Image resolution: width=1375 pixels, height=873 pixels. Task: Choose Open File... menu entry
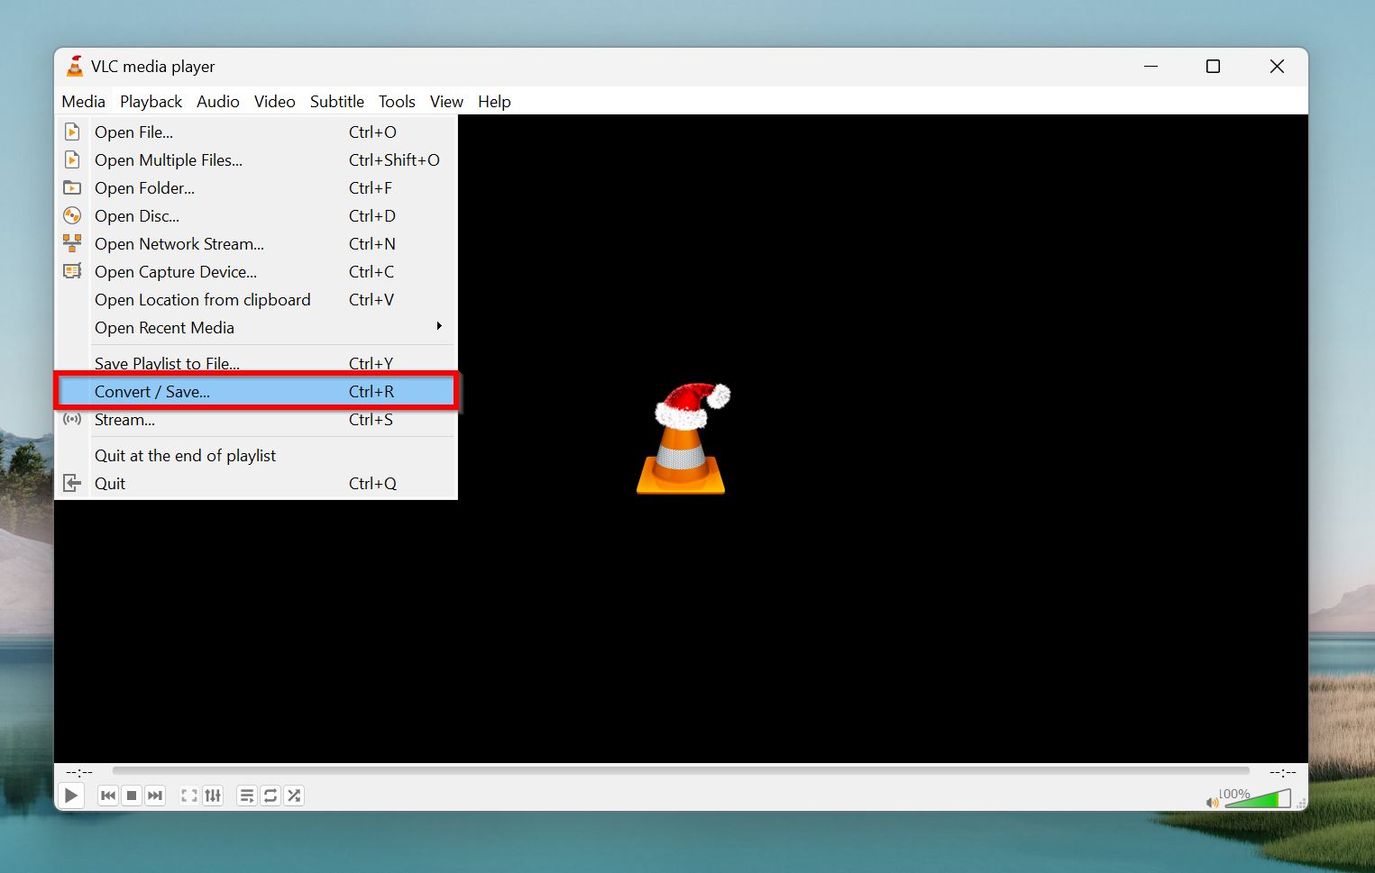pos(256,132)
